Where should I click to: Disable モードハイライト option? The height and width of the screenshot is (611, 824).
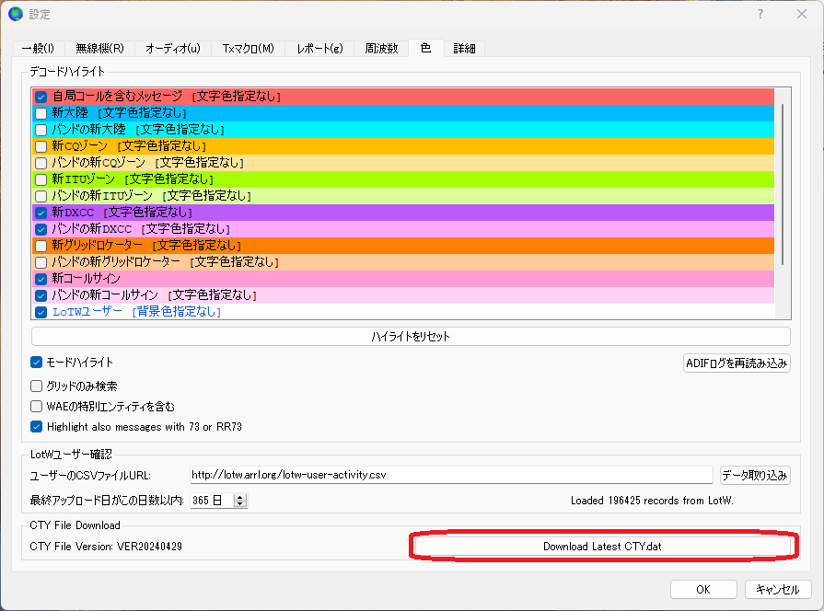36,362
